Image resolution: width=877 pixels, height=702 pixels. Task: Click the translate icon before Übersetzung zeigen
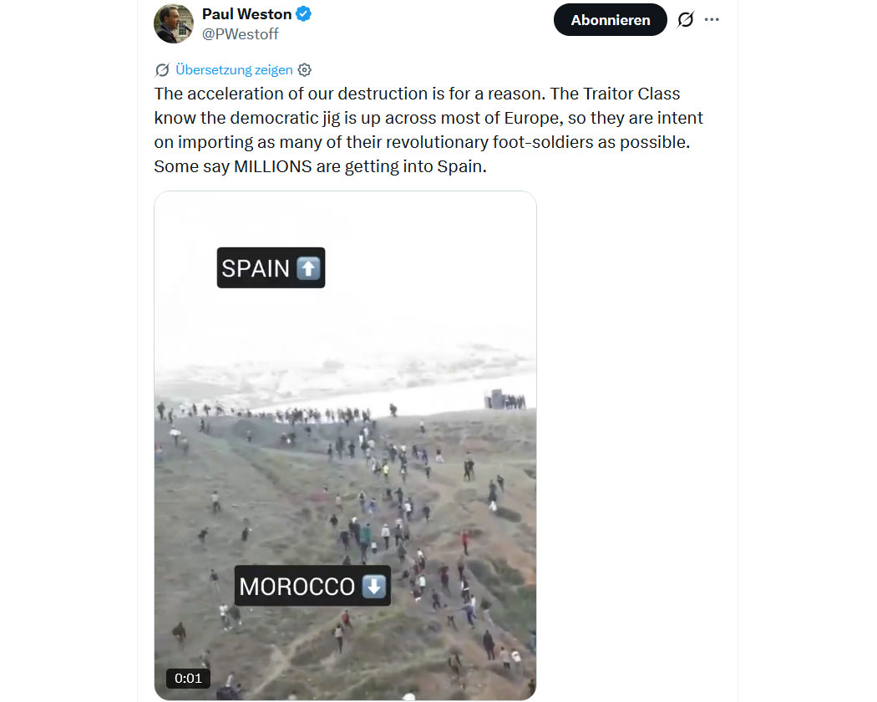point(162,70)
